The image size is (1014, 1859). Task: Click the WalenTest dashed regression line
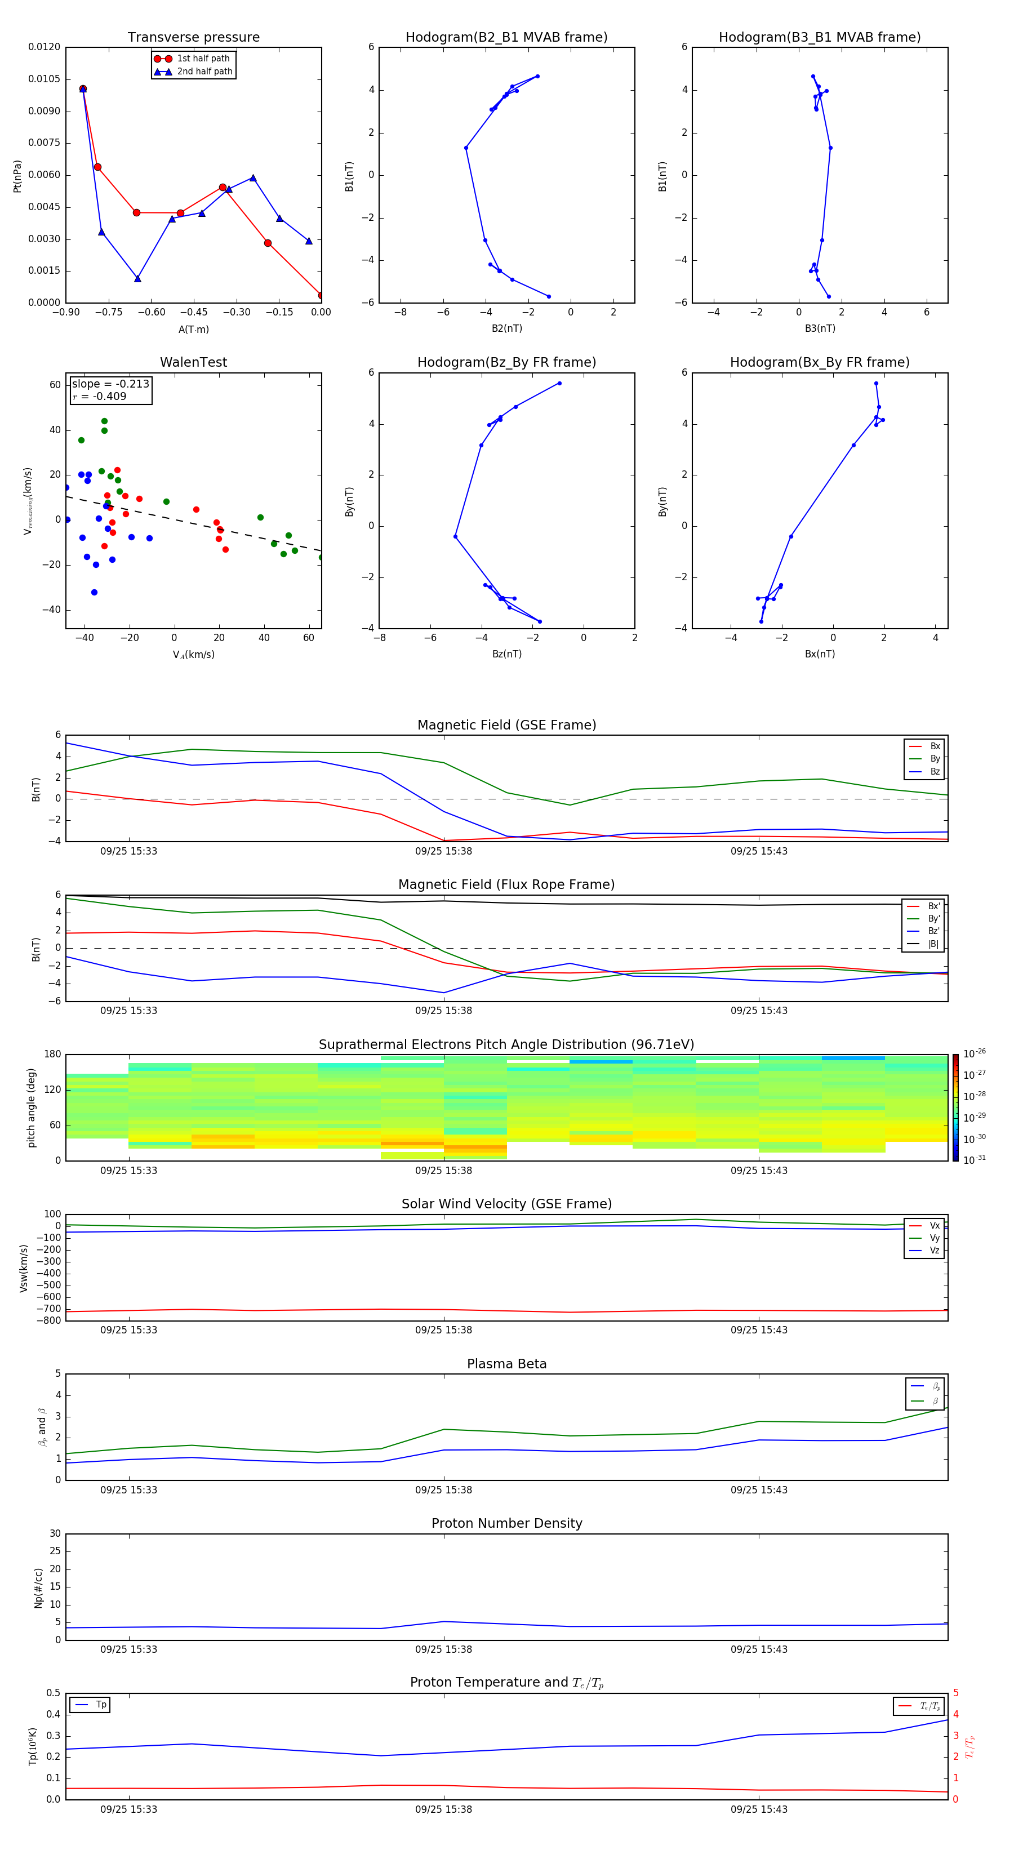(193, 523)
